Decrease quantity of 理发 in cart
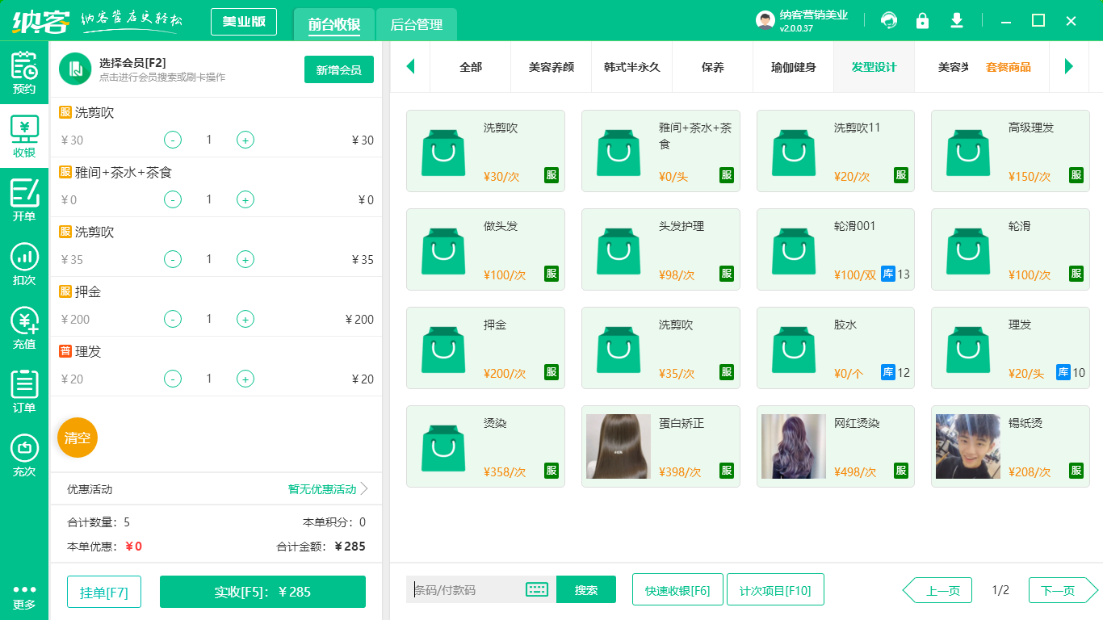The image size is (1103, 620). click(x=173, y=379)
